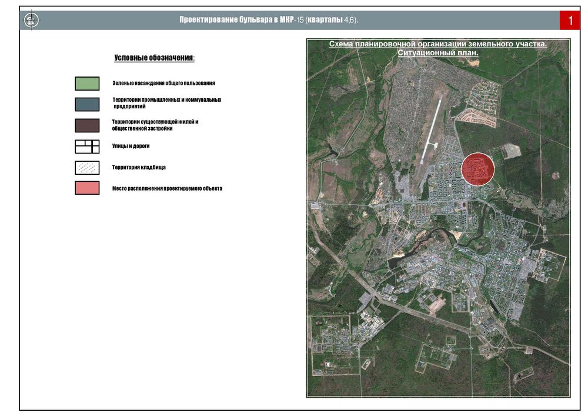Viewport: 588px width, 416px height.
Task: Click the "Территория кладбища" legend label
Action: 139,168
